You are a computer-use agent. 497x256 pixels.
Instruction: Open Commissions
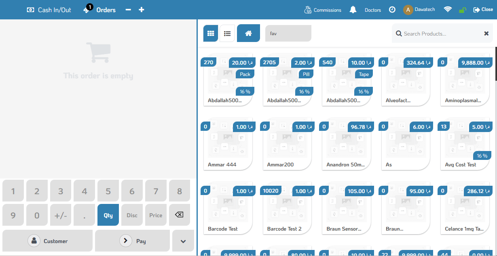323,10
